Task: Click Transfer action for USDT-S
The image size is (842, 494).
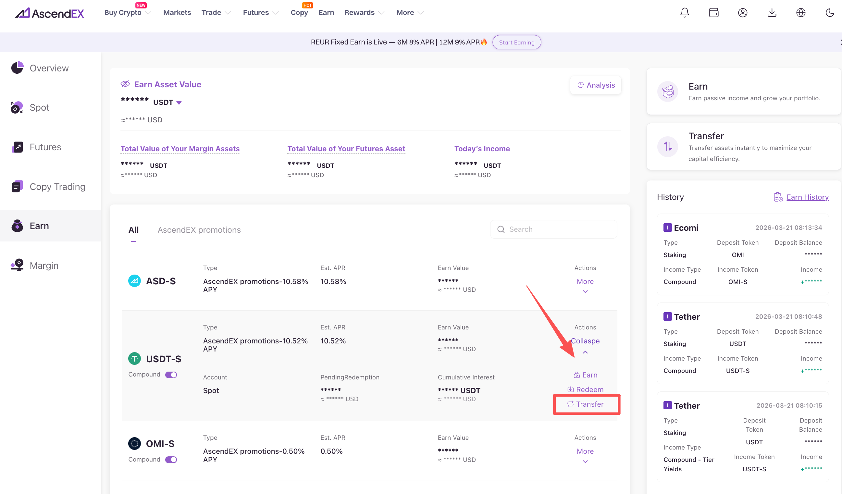Action: pyautogui.click(x=585, y=404)
